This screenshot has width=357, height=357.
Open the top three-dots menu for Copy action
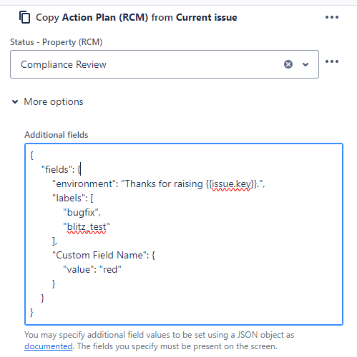coord(332,17)
